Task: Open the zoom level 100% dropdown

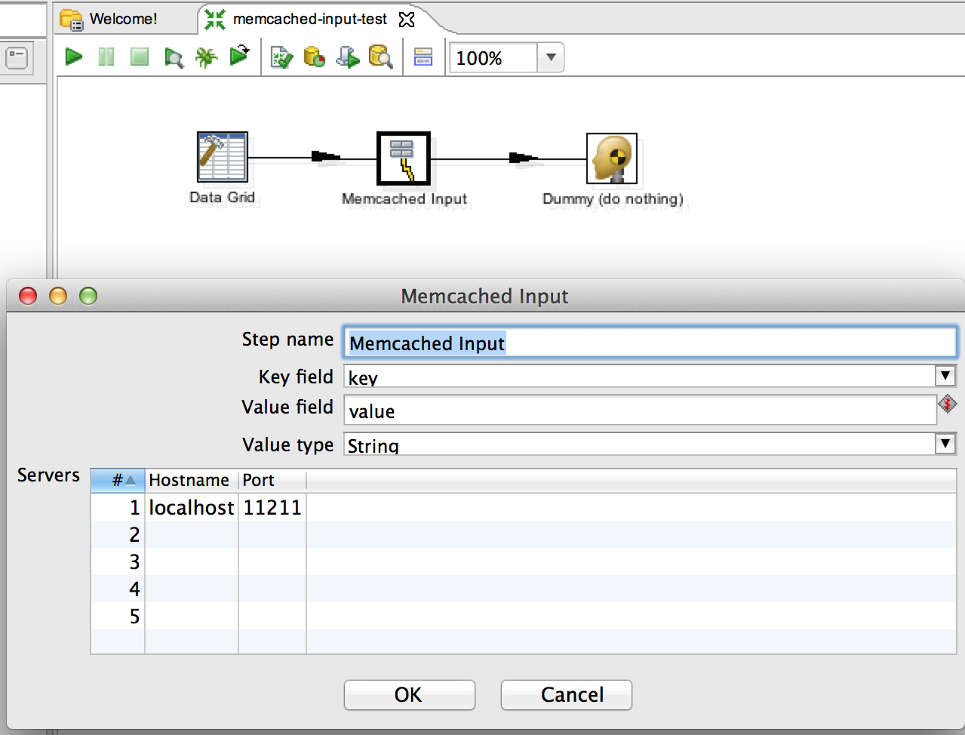Action: coord(551,57)
